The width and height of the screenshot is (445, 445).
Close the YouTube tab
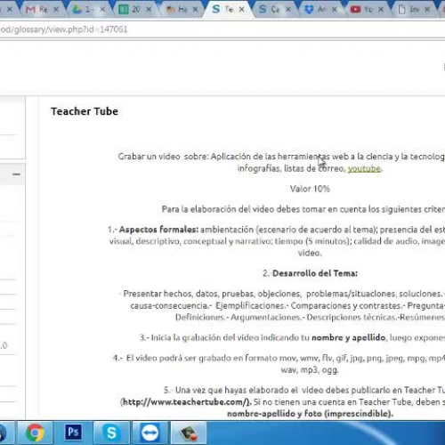(381, 10)
